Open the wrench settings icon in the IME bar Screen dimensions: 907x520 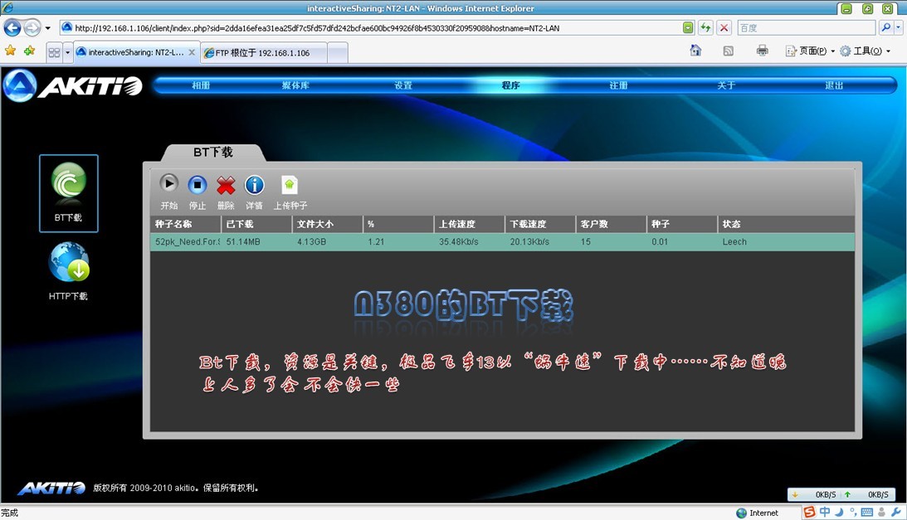pyautogui.click(x=896, y=512)
